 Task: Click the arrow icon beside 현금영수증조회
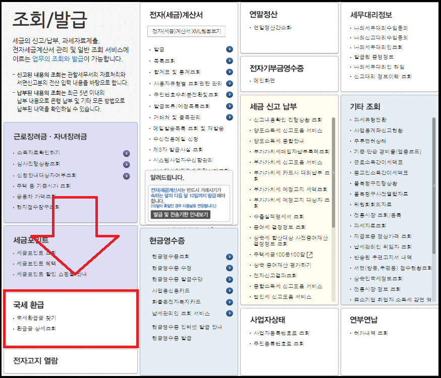coord(230,257)
